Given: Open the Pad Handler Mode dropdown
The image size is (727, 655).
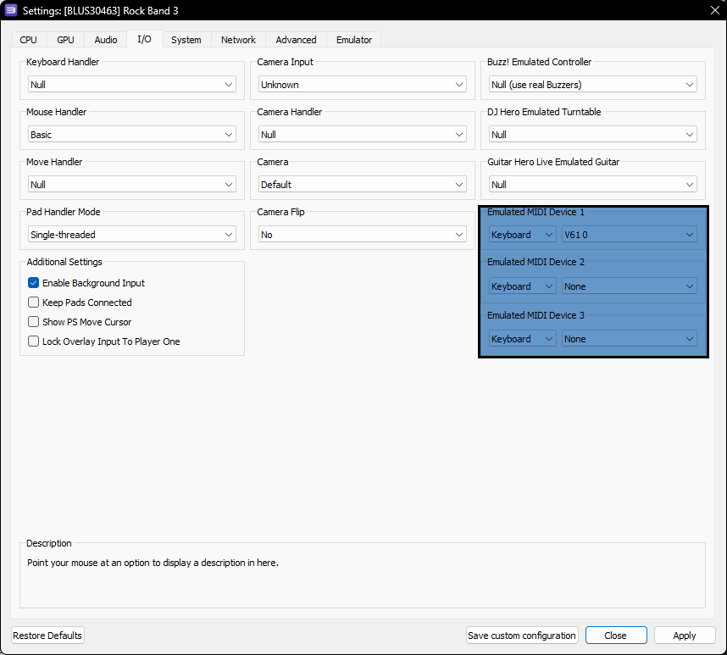Looking at the screenshot, I should (x=131, y=235).
